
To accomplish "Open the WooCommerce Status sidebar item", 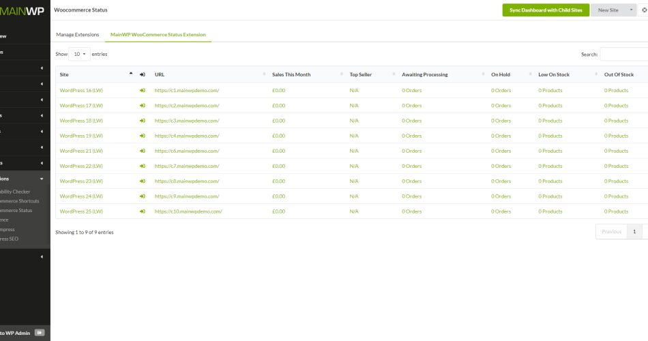I will (16, 210).
